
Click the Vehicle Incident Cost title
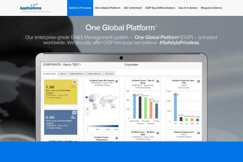(x=184, y=132)
